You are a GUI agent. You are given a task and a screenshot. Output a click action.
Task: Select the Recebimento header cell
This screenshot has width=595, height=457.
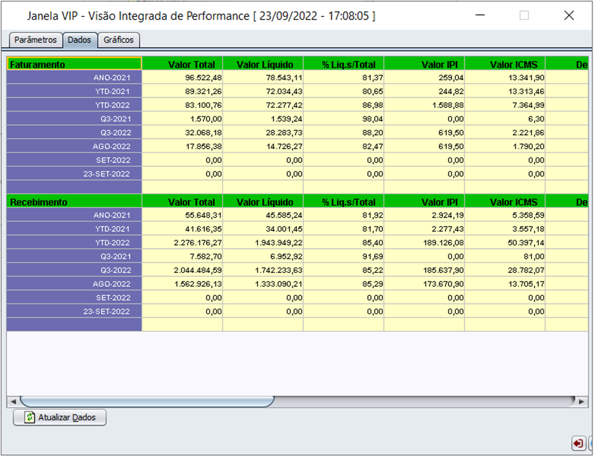tap(74, 202)
